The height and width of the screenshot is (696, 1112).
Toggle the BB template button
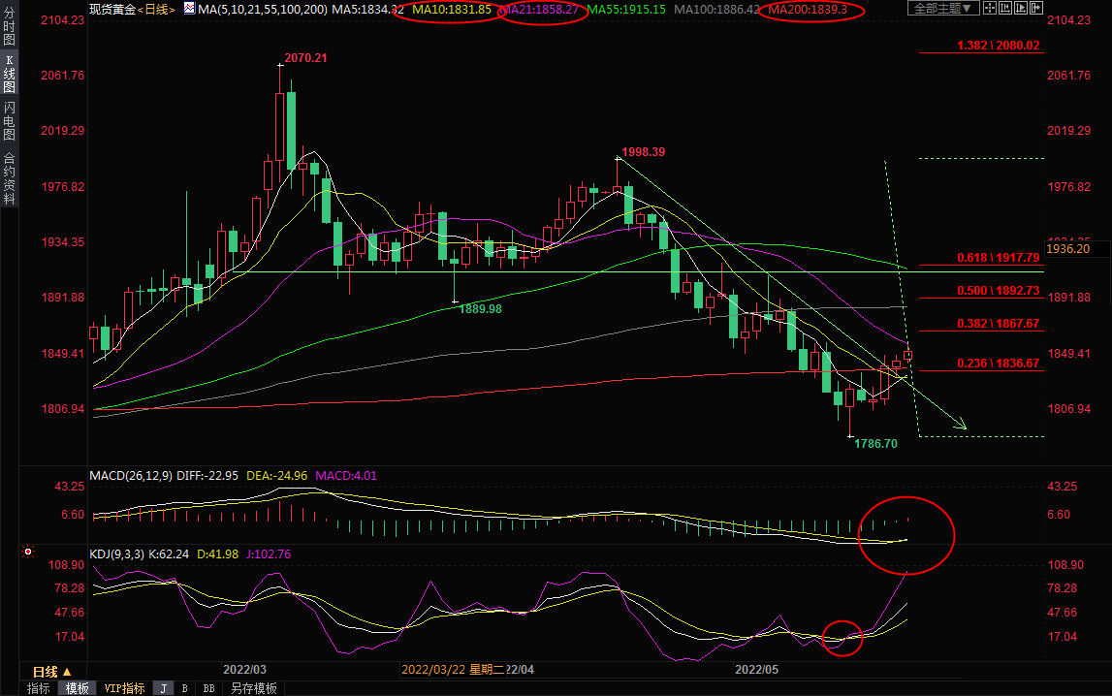(207, 688)
